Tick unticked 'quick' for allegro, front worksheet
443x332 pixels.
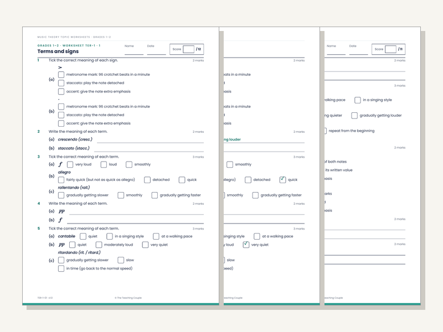(182, 180)
